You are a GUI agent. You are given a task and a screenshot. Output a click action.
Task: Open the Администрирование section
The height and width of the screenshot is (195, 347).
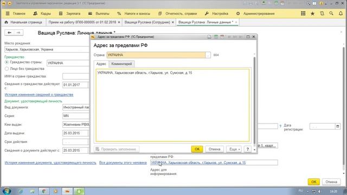[255, 14]
